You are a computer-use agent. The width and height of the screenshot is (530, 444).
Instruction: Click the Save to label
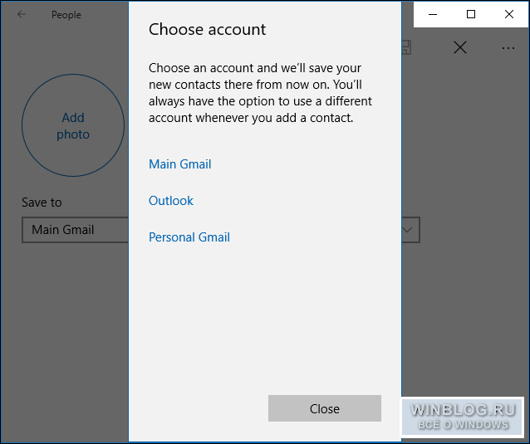point(42,202)
